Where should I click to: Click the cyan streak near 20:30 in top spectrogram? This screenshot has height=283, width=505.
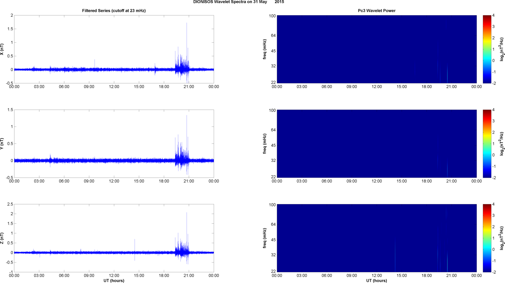pos(447,75)
